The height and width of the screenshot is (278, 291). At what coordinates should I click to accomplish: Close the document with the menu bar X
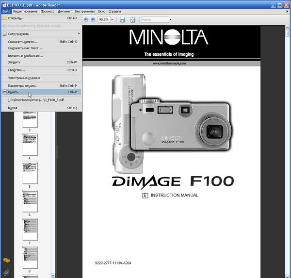(x=287, y=12)
